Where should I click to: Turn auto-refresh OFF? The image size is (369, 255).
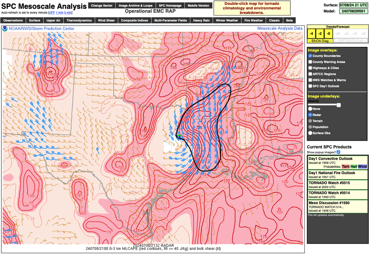point(52,13)
